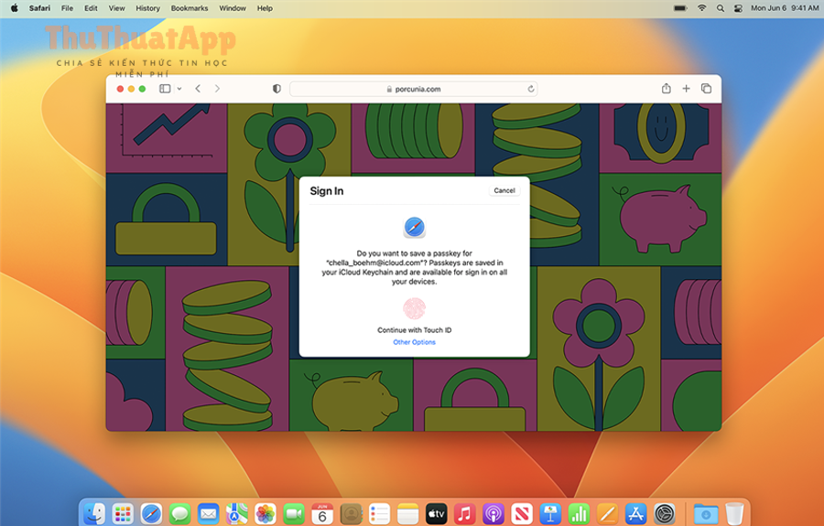The width and height of the screenshot is (824, 526).
Task: Open App Store from the Dock
Action: [635, 513]
